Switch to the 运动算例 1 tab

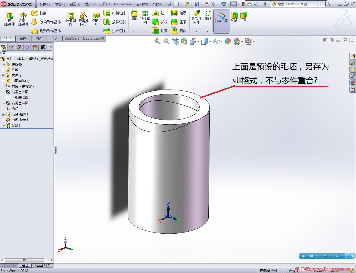(42, 266)
